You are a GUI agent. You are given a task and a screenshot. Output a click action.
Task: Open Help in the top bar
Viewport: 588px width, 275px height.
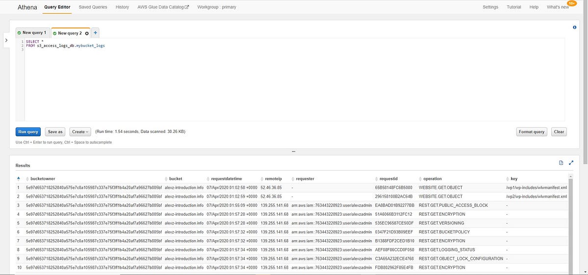tap(534, 7)
